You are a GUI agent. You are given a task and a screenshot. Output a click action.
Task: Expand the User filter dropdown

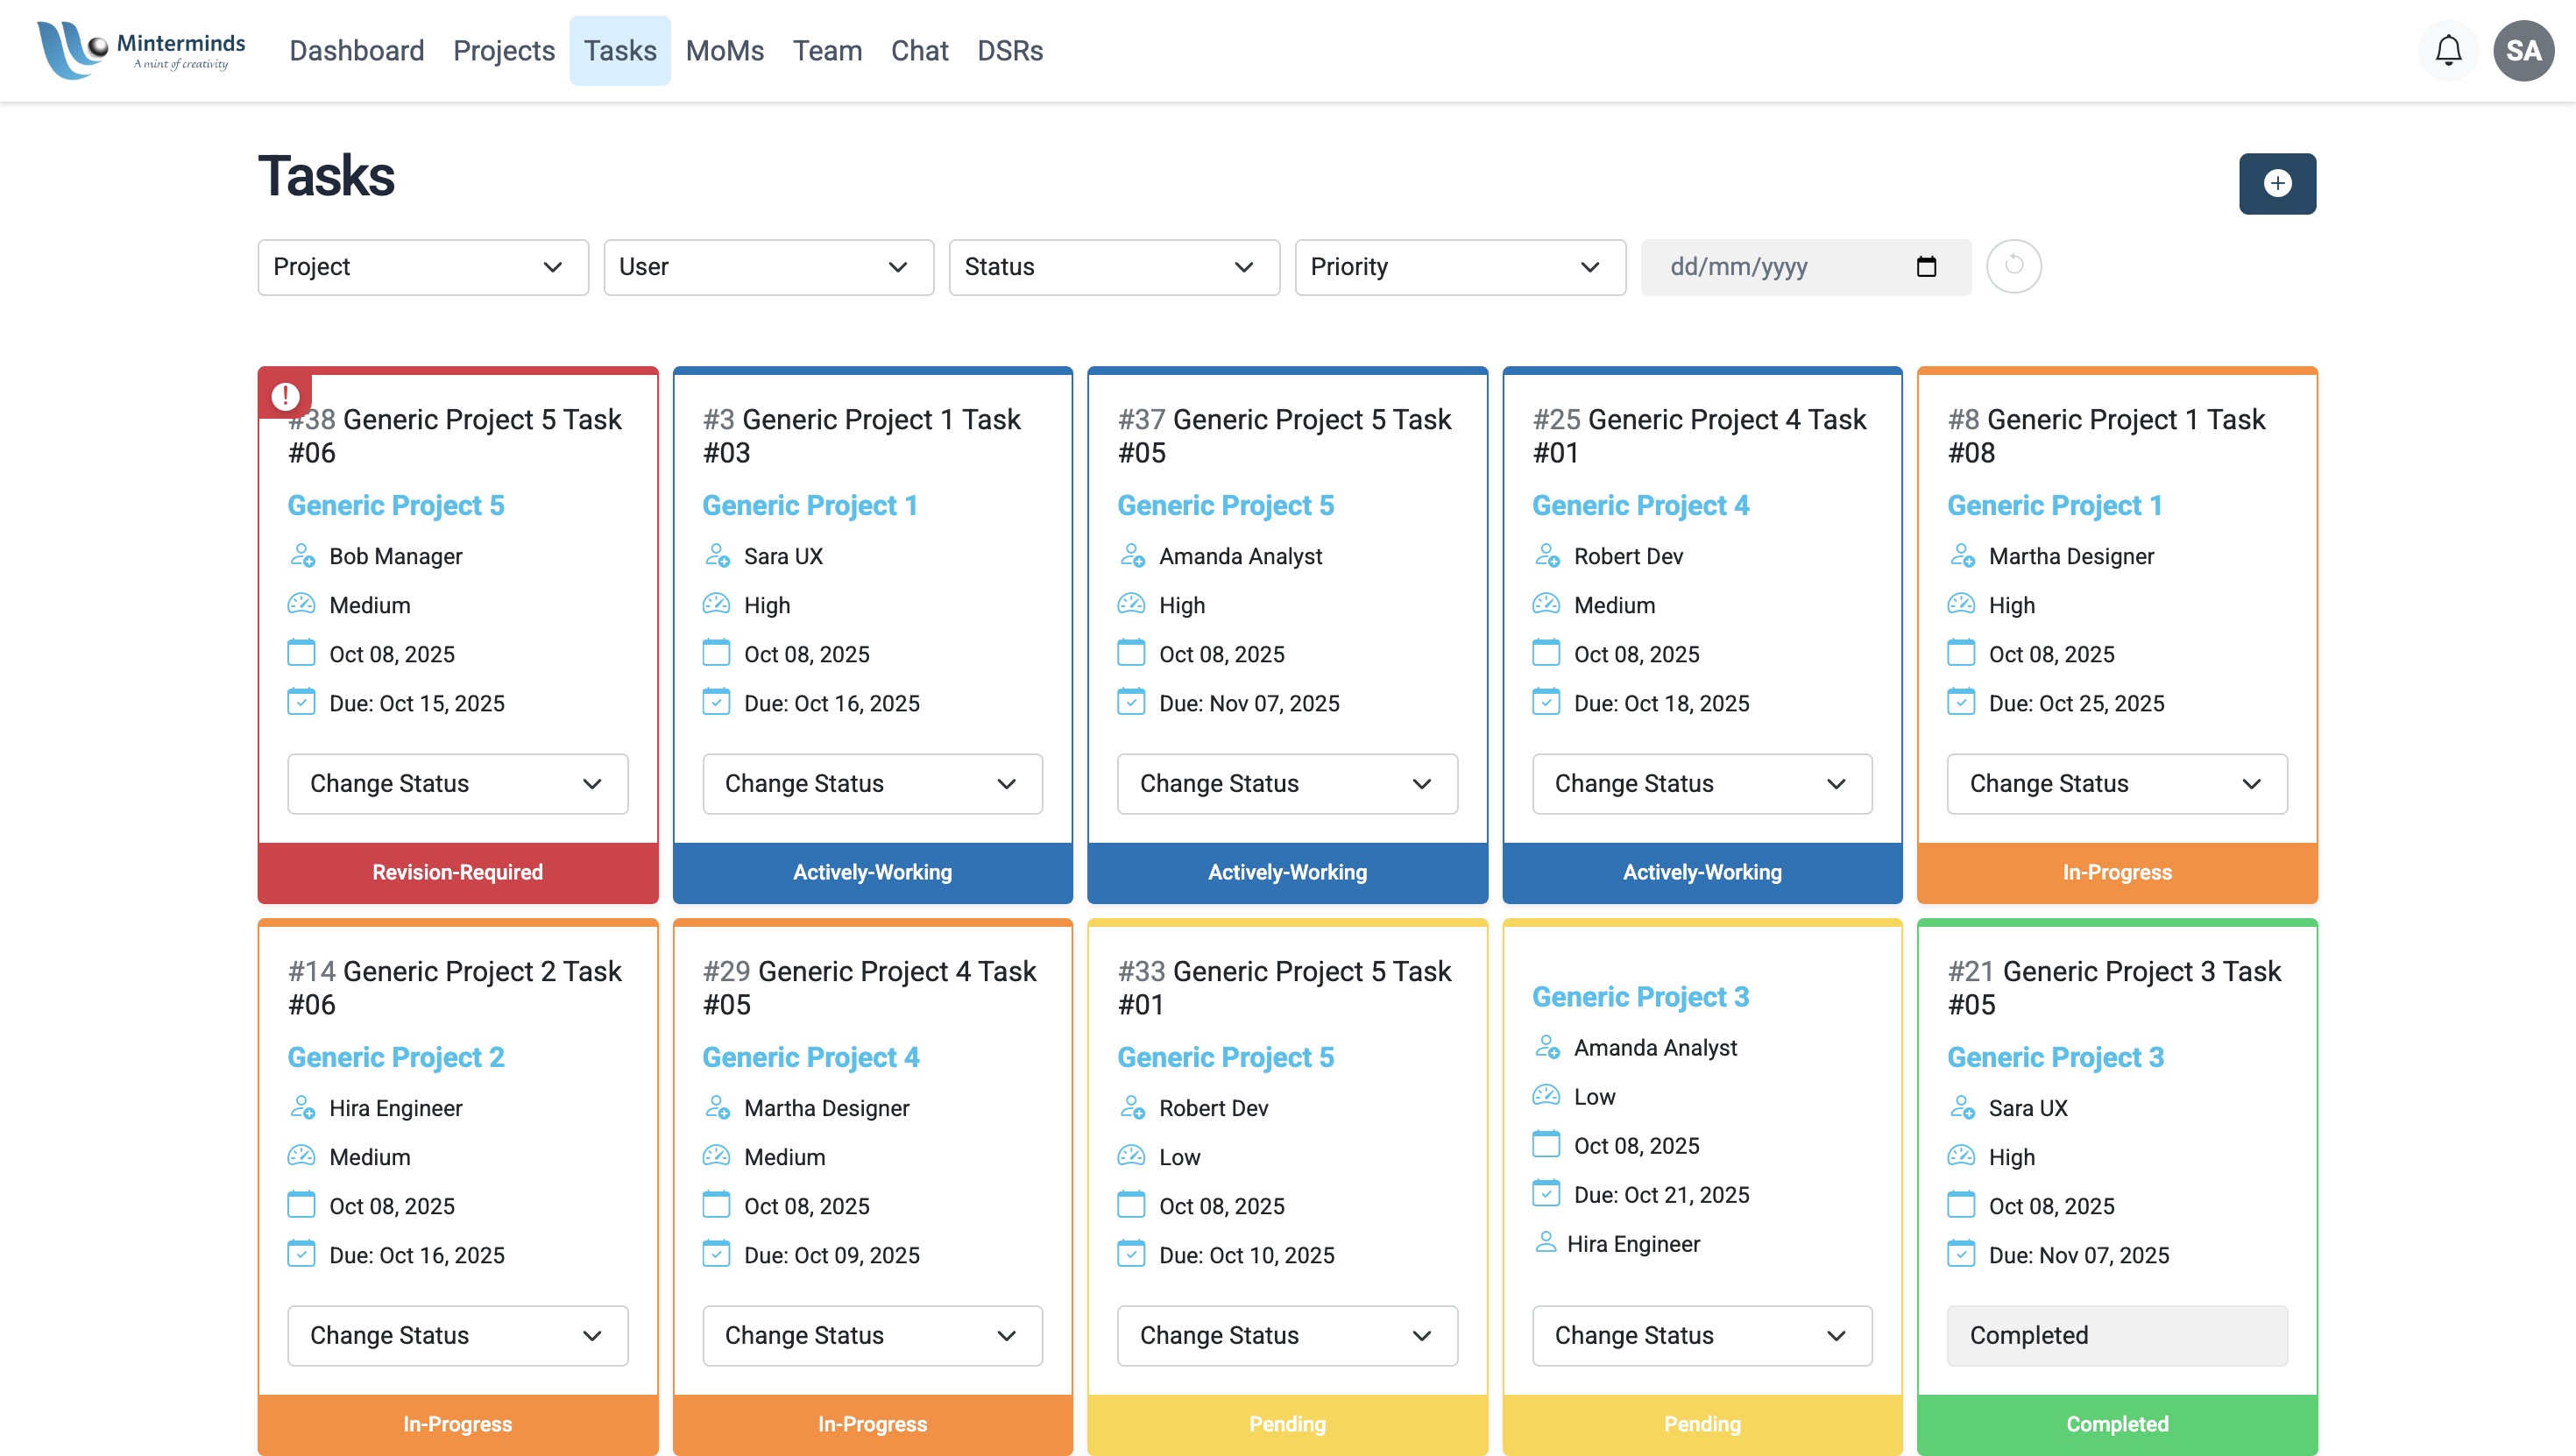tap(768, 267)
